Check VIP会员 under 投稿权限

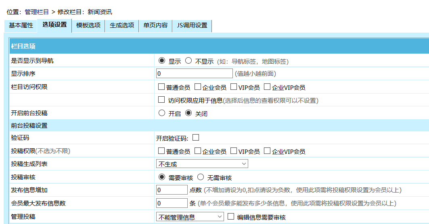(234, 151)
